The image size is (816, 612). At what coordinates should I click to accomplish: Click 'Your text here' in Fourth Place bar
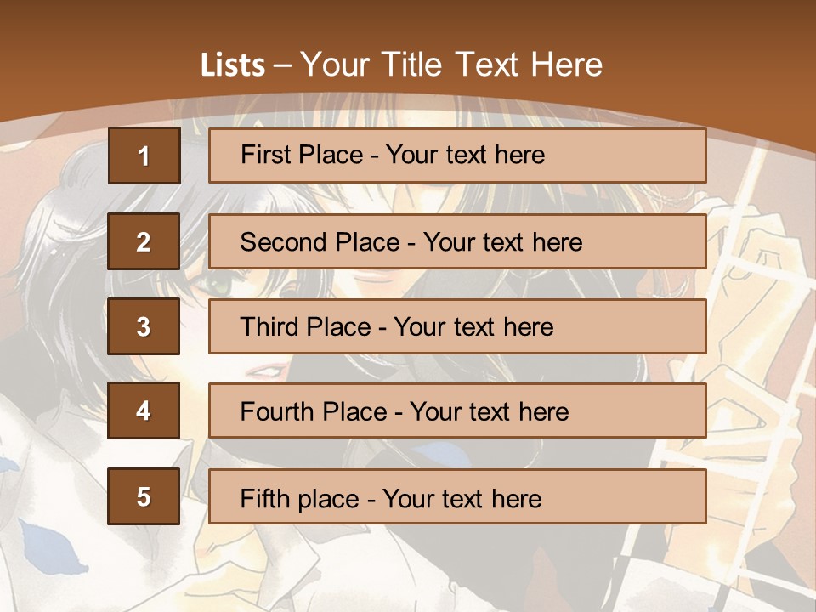pyautogui.click(x=490, y=411)
